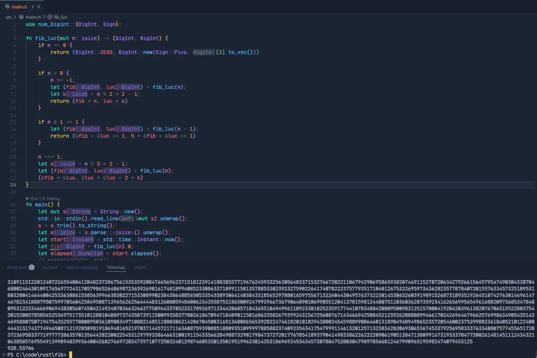Switch to the PORTS panel tab
The width and height of the screenshot is (537, 358).
click(x=141, y=268)
